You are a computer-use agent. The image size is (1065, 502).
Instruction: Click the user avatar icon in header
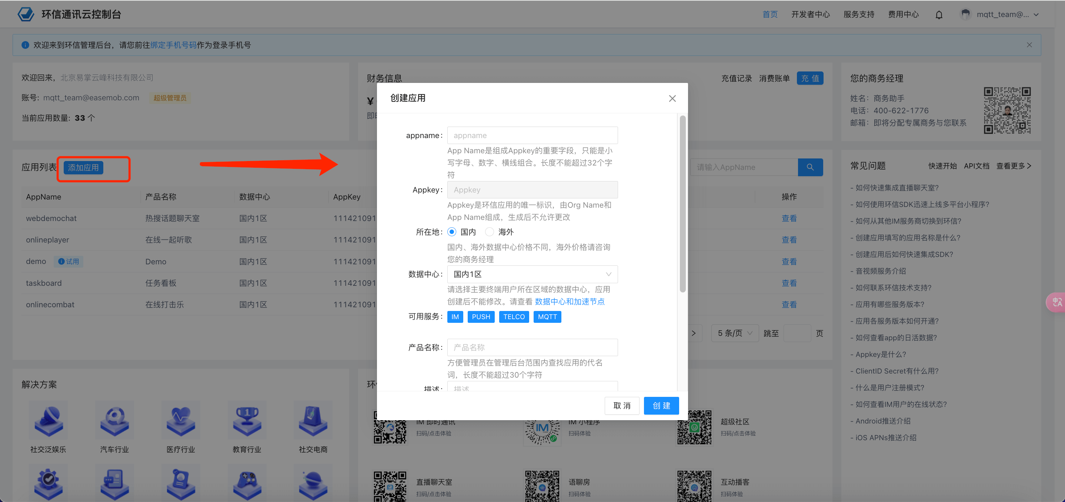click(x=965, y=14)
